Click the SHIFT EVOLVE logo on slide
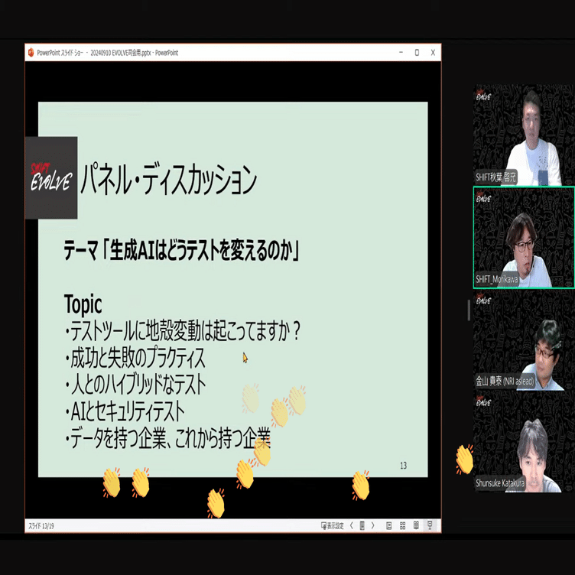575x575 pixels. (51, 177)
